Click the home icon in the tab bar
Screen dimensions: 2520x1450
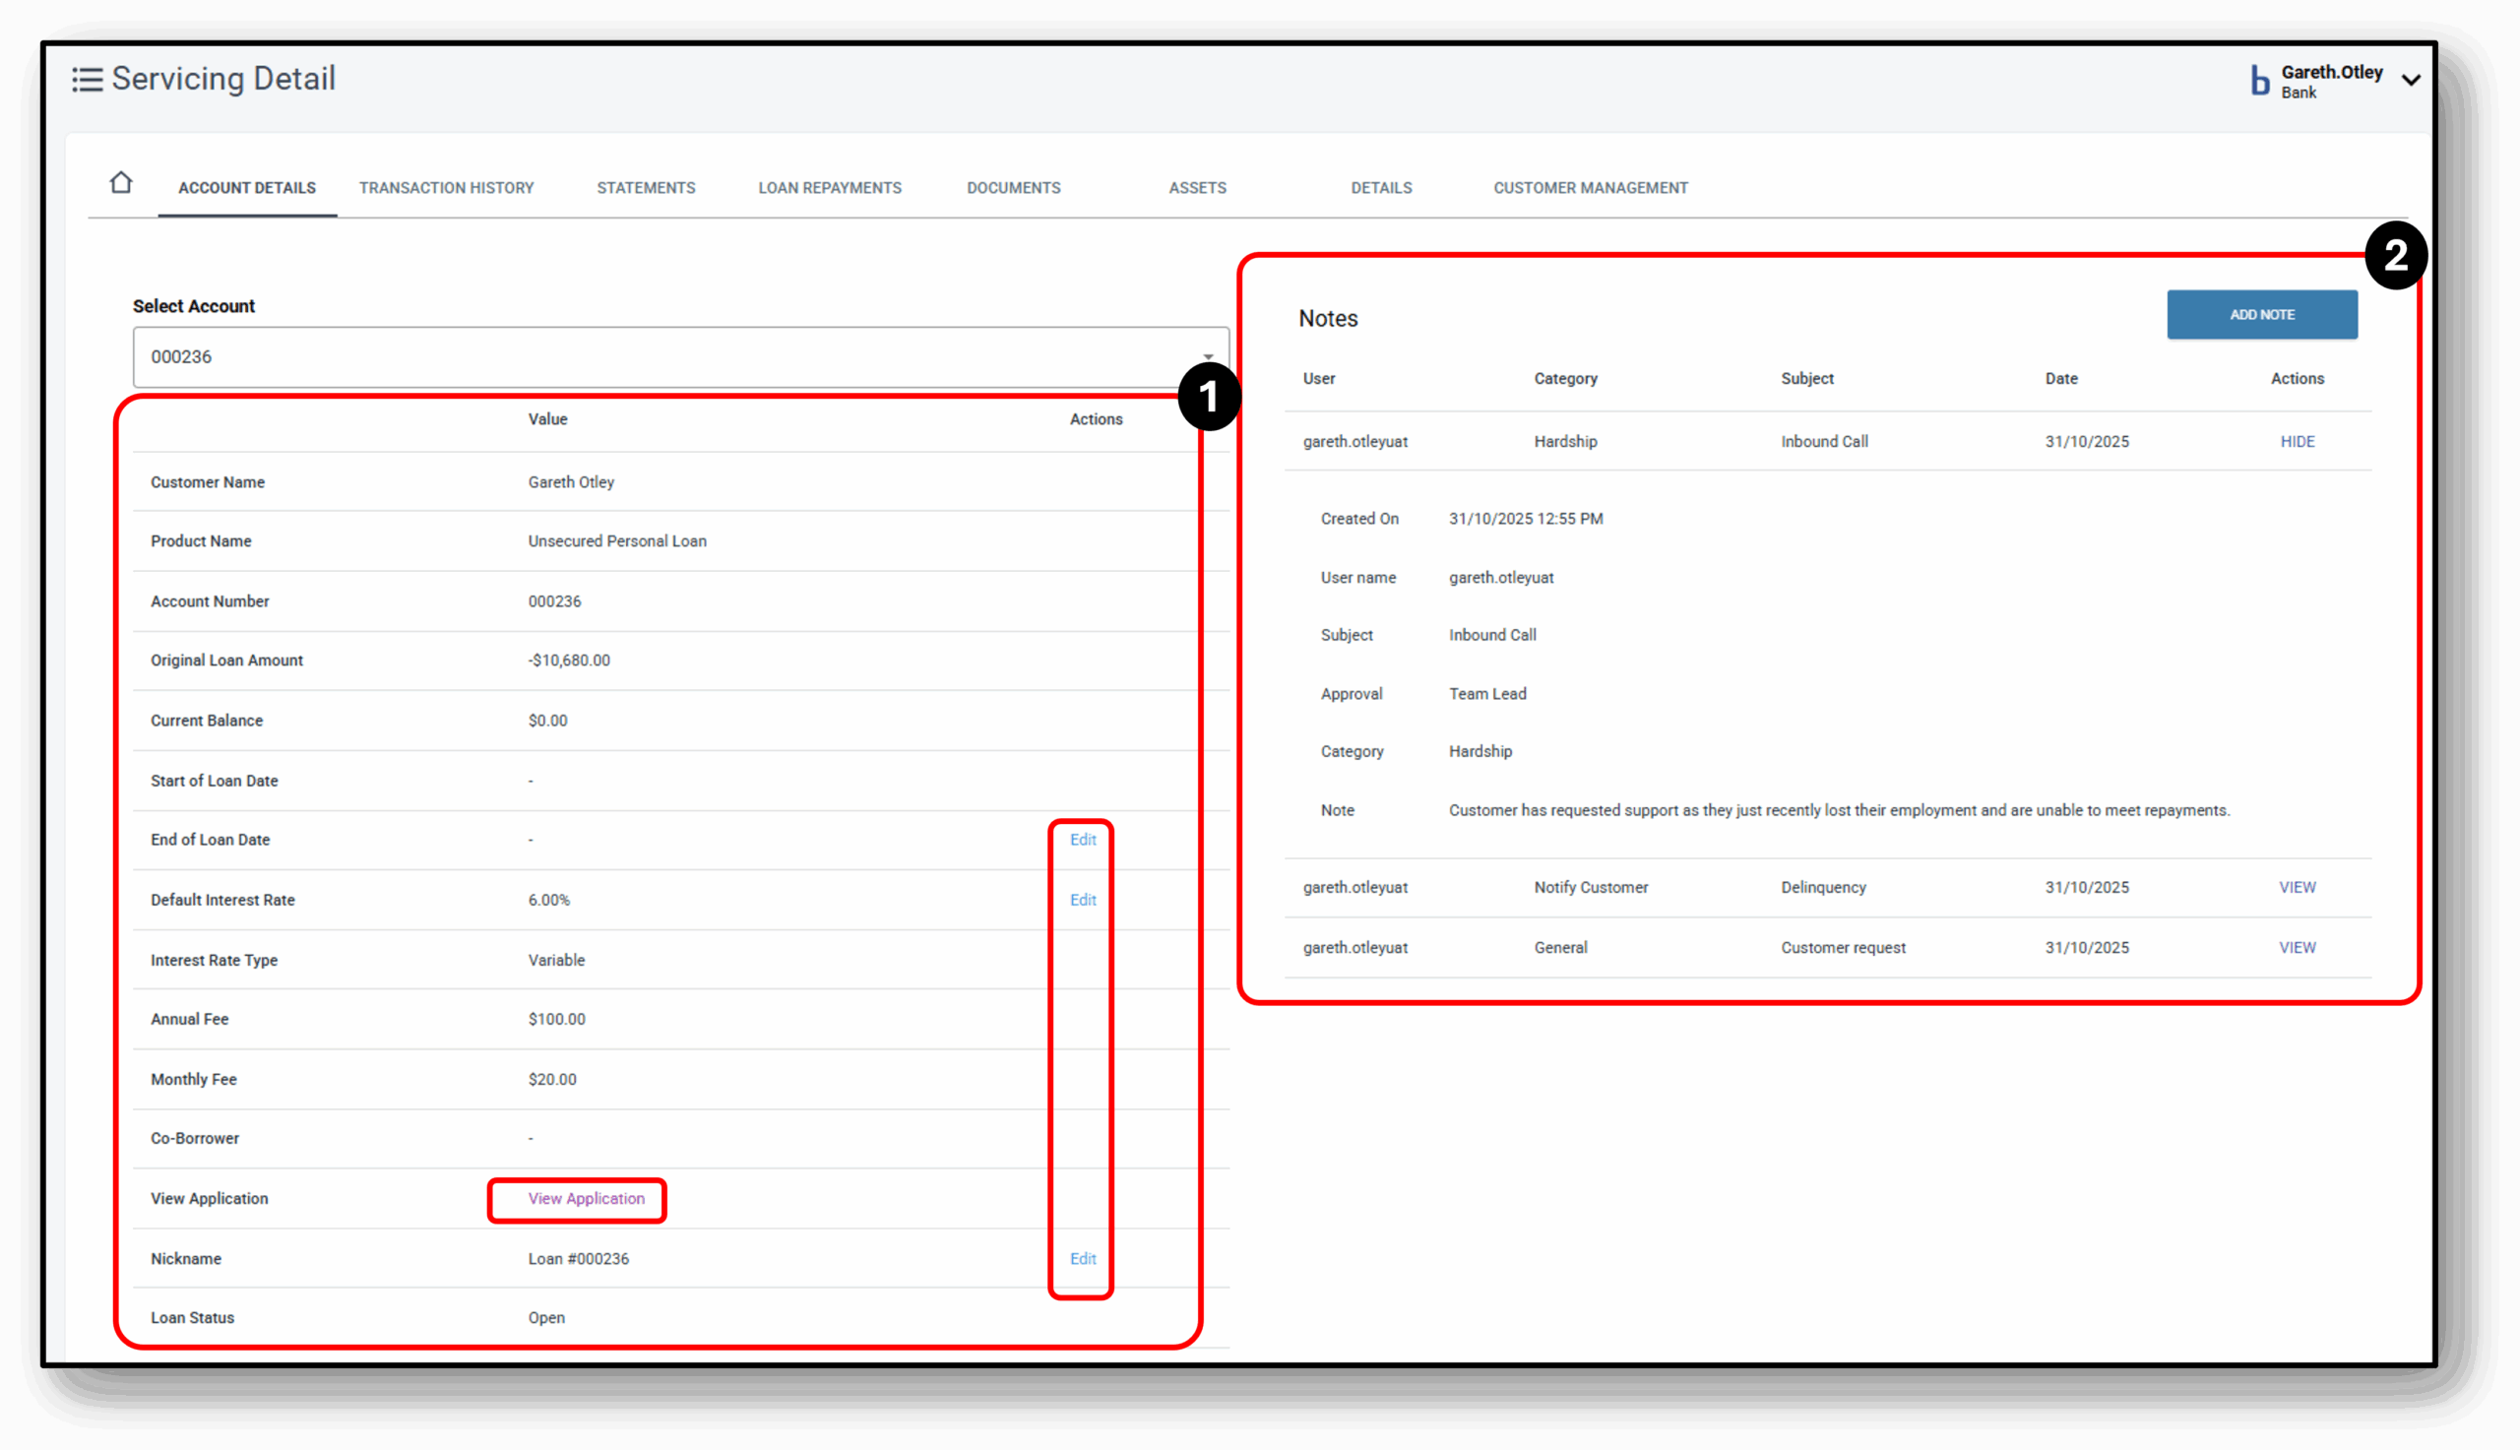click(120, 182)
